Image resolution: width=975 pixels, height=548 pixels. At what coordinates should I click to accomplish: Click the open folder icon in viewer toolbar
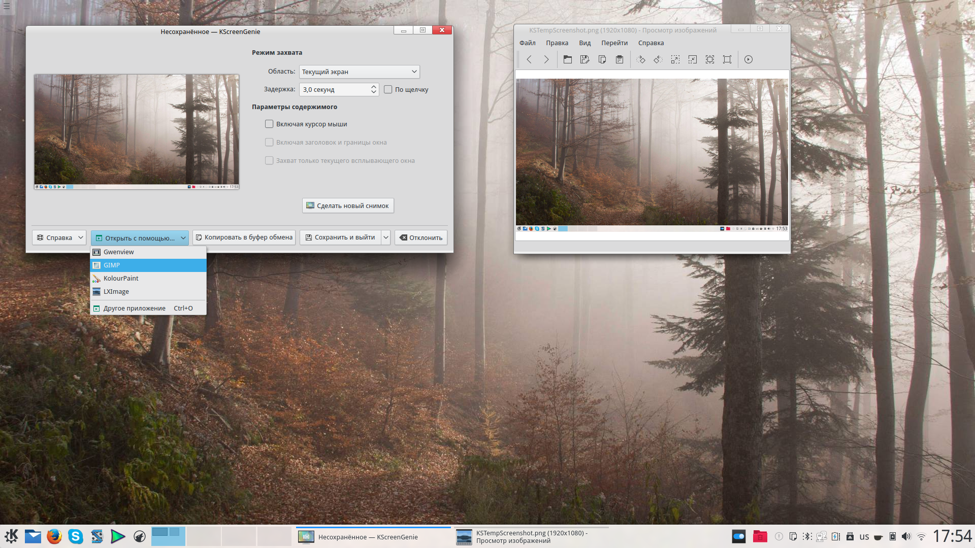coord(568,59)
